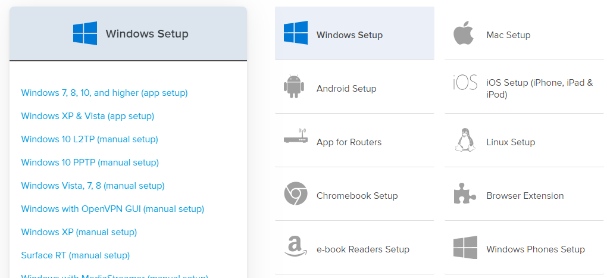Click the Linux penguin icon
The width and height of the screenshot is (607, 278).
465,140
